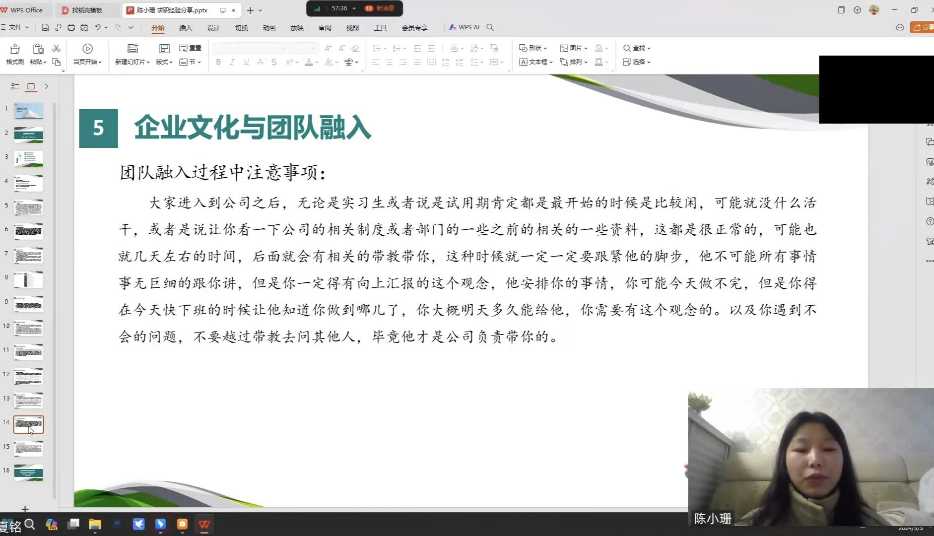934x536 pixels.
Task: Open the 找稻壳模板 tab
Action: click(x=87, y=10)
